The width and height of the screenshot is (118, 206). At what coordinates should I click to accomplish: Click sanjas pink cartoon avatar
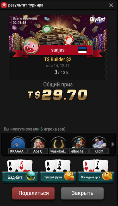(31, 45)
